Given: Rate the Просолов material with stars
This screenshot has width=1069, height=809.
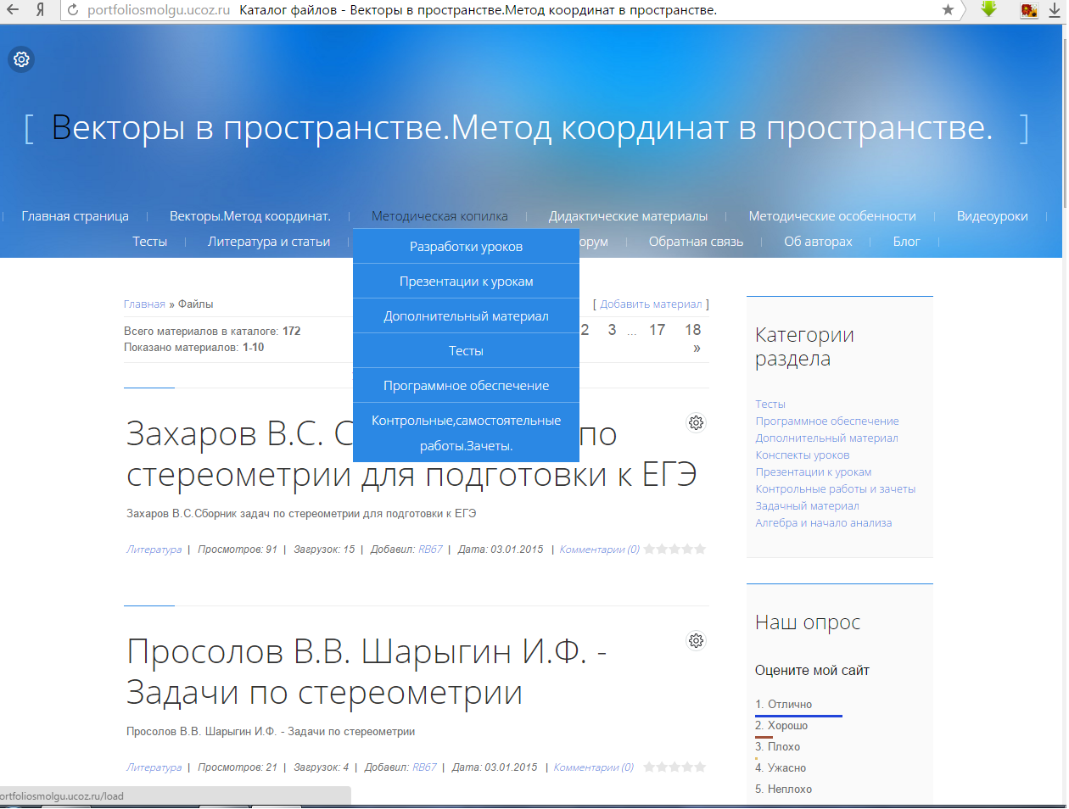Looking at the screenshot, I should tap(674, 767).
